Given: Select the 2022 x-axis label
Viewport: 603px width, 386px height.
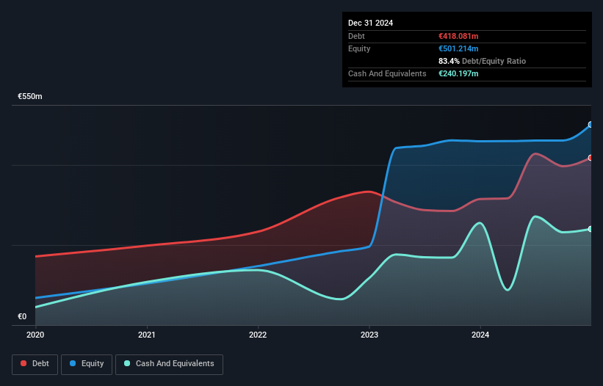Looking at the screenshot, I should coord(258,335).
